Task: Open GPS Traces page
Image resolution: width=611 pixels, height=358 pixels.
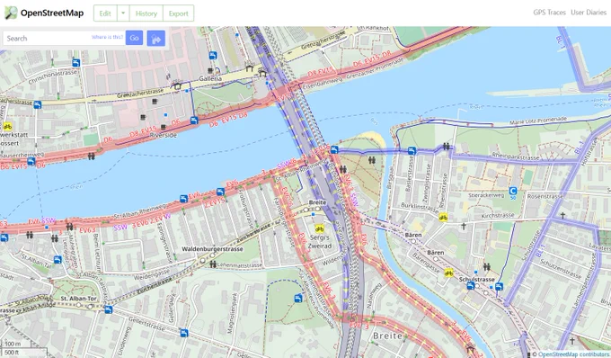Action: tap(549, 13)
